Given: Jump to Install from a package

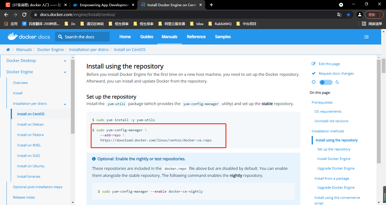Looking at the screenshot, I should pos(332,179).
